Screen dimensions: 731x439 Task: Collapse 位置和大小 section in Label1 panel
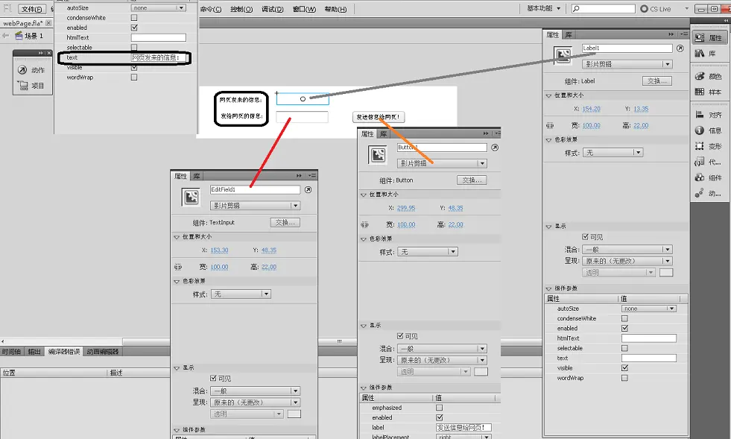(548, 95)
